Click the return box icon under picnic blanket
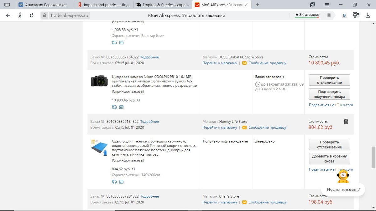The height and width of the screenshot is (211, 376). [x=121, y=182]
